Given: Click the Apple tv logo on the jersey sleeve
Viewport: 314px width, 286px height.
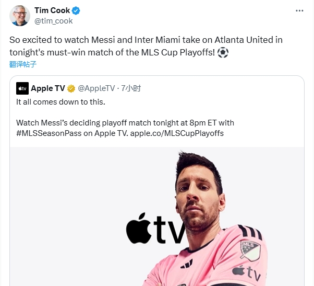Looking at the screenshot, I should [247, 273].
